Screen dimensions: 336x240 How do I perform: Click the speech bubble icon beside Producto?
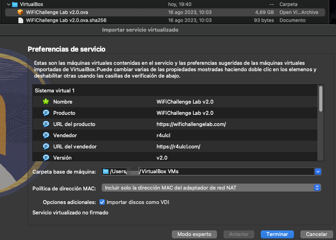pos(46,113)
